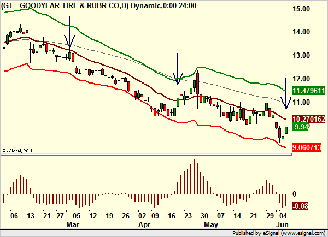This screenshot has height=237, width=328.
Task: Click the 12.00 price axis label
Action: coord(301,79)
